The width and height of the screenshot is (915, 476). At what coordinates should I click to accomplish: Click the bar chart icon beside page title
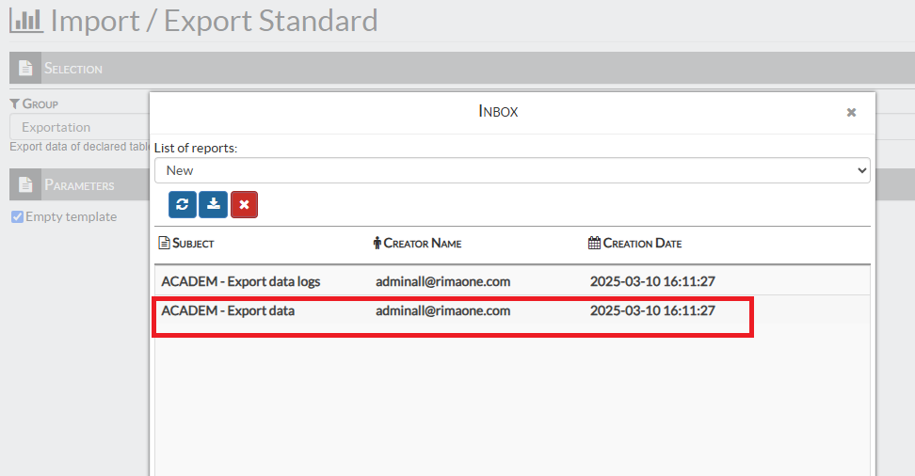tap(26, 20)
